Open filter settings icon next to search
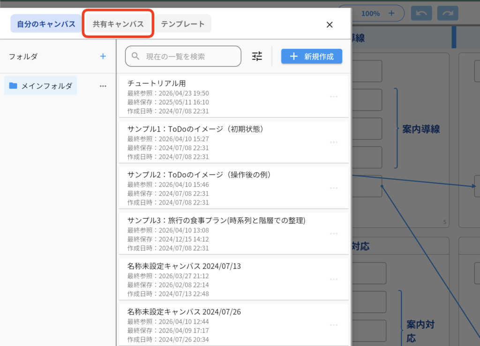480x346 pixels. click(257, 56)
